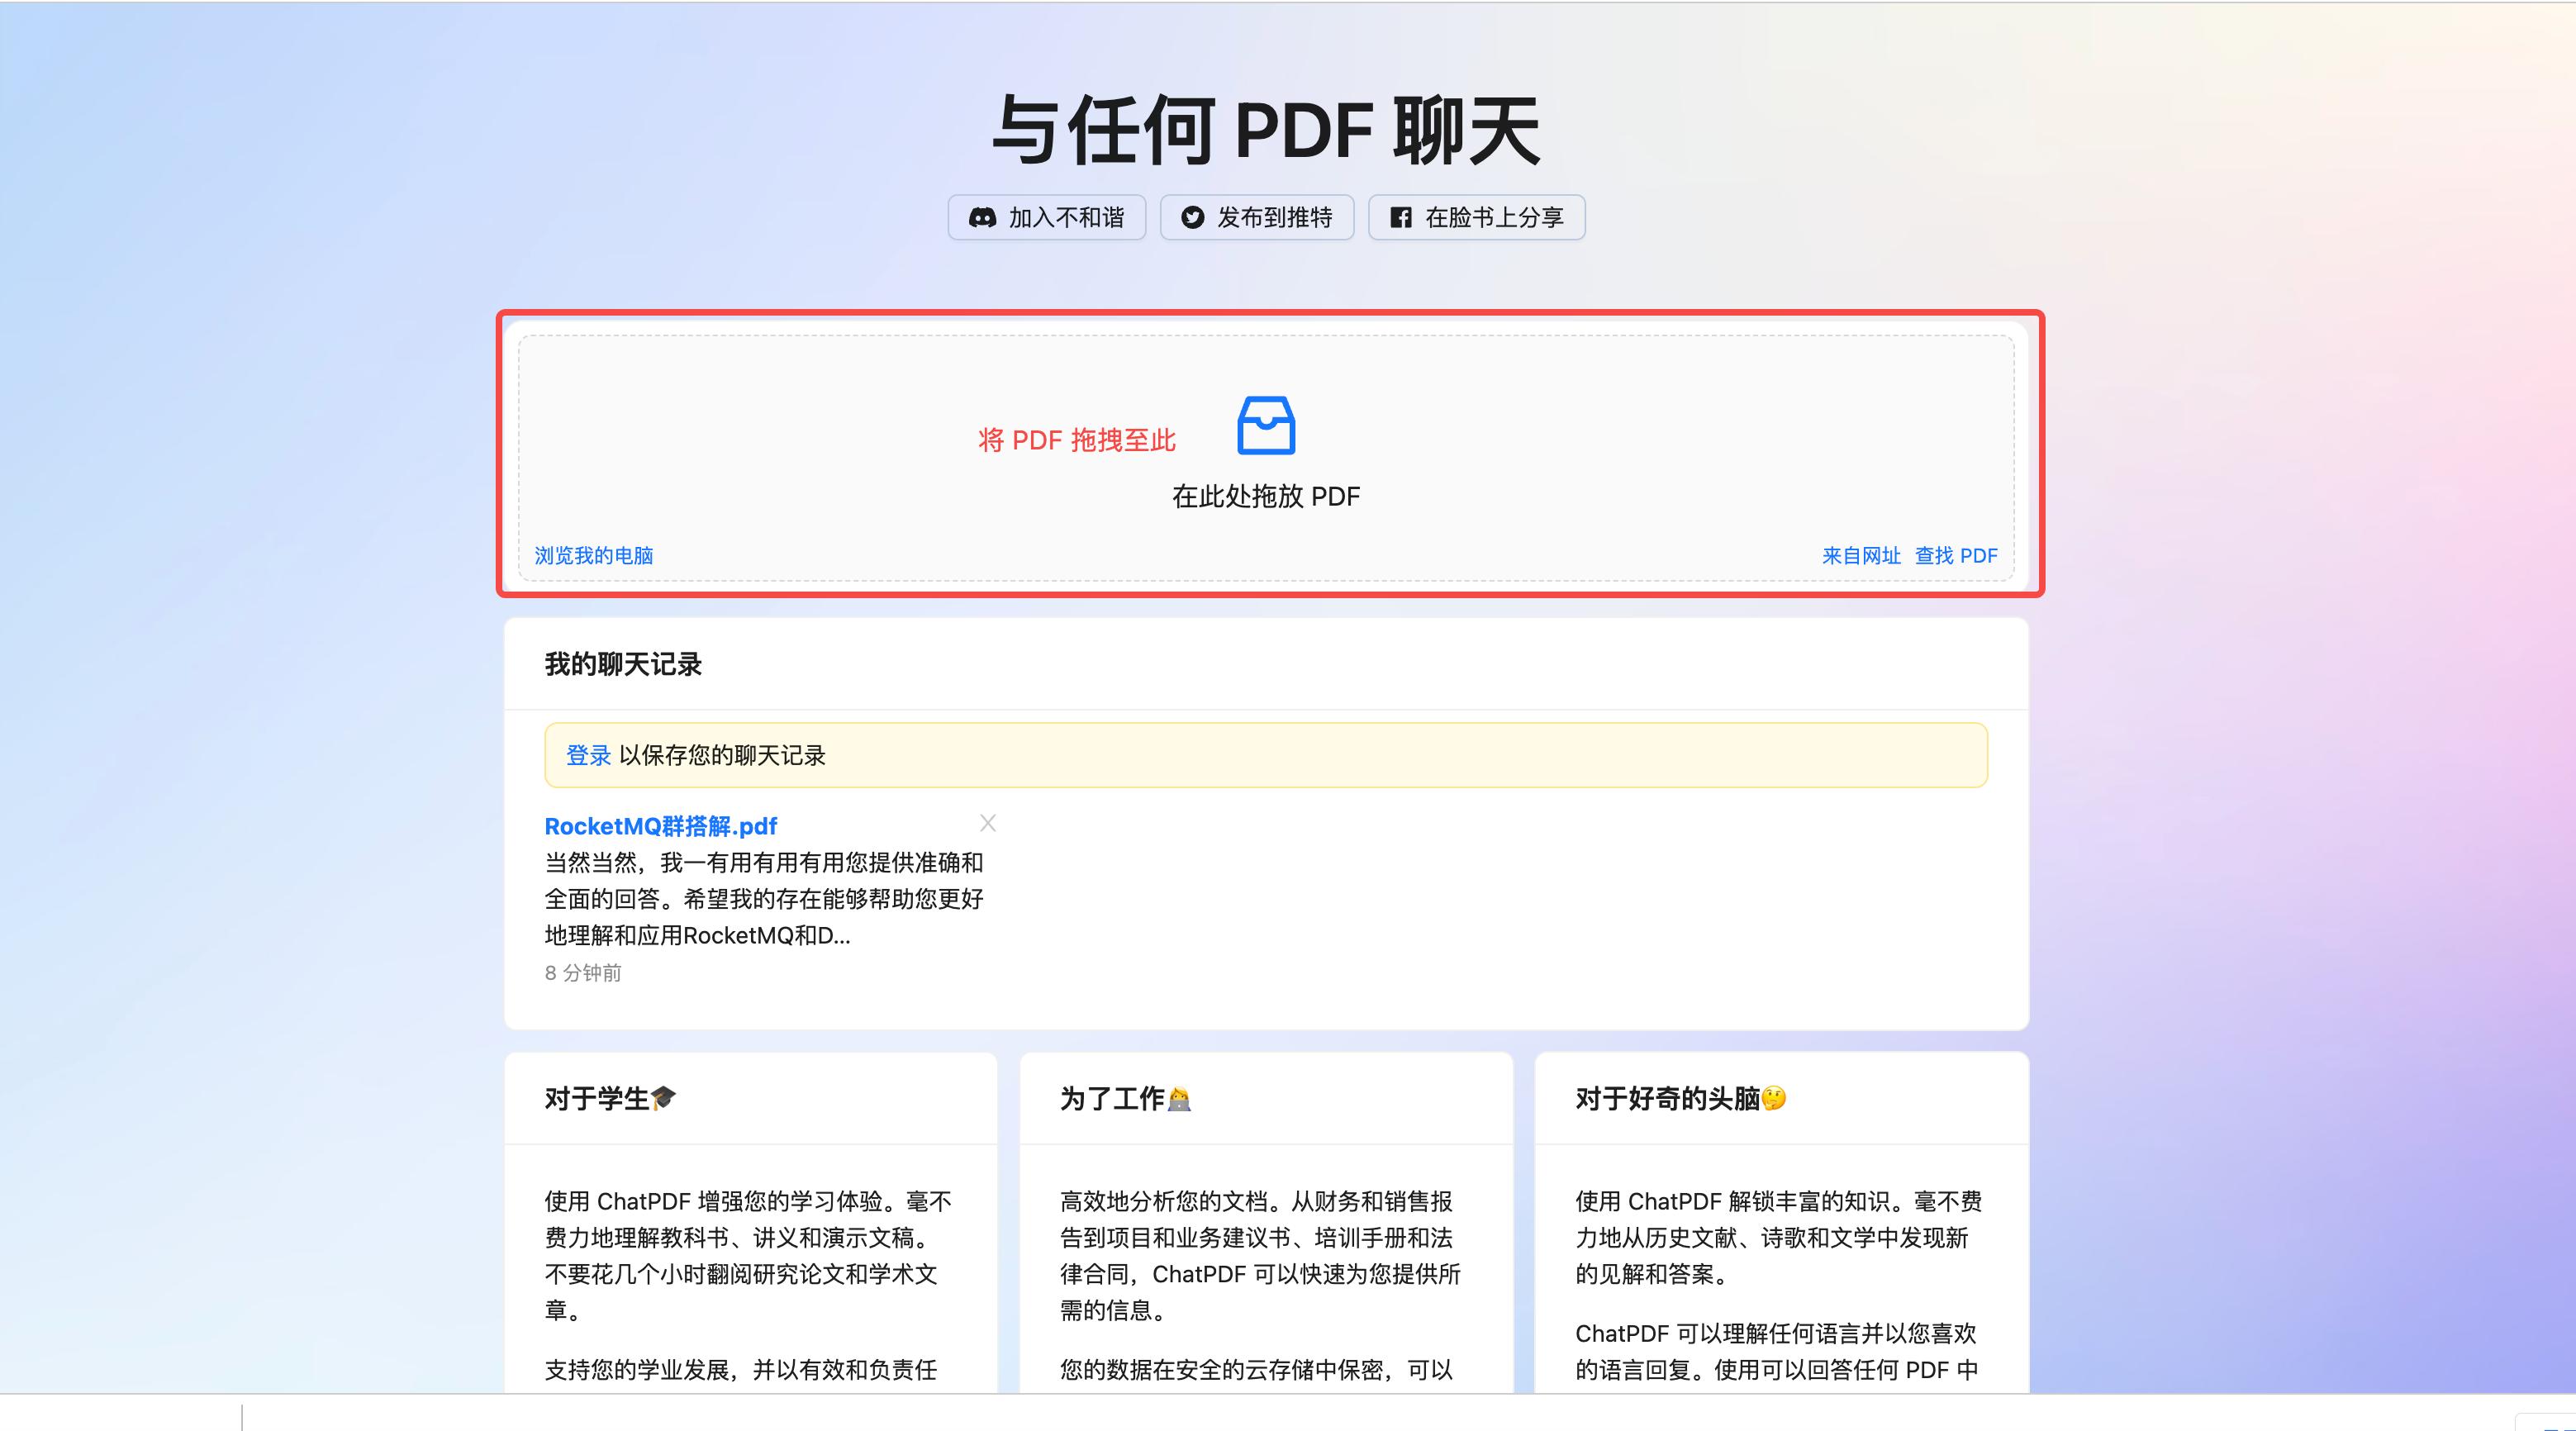Click the 加入不和谐 Discord button
The image size is (2576, 1431).
coord(1047,217)
